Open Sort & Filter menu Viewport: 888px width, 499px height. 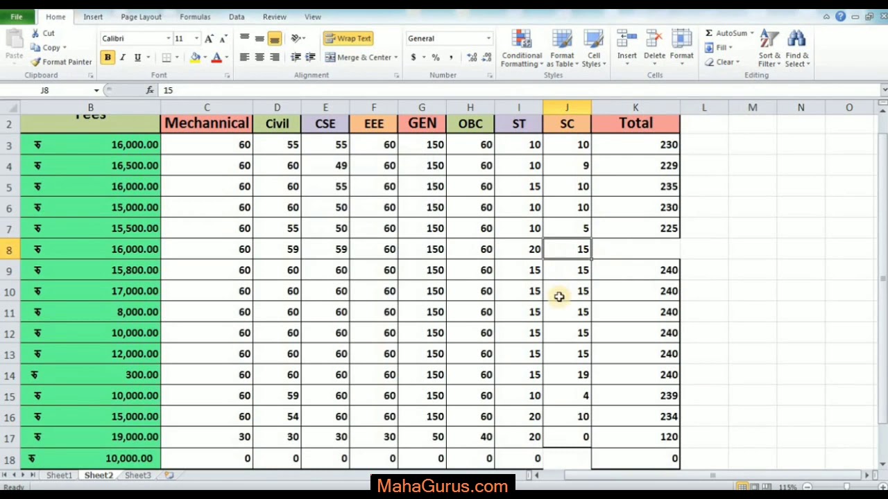769,49
